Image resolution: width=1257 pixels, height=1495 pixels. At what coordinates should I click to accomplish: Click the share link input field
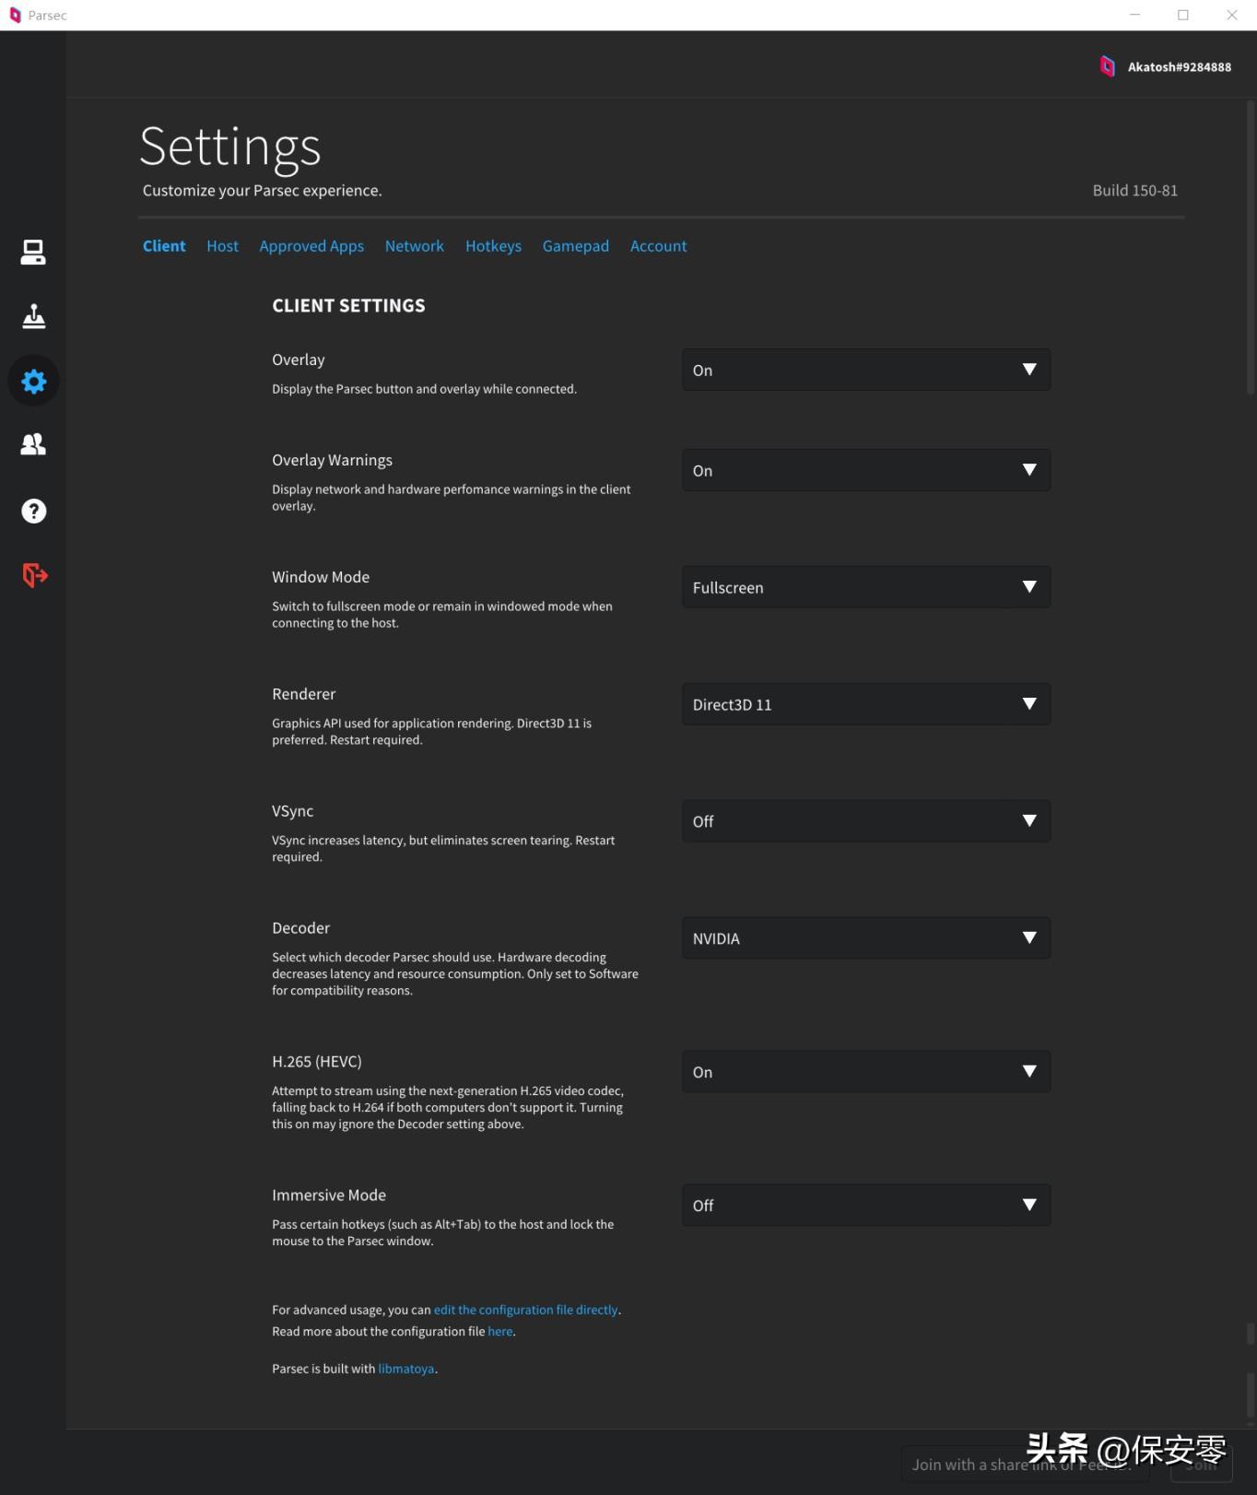(x=1025, y=1465)
